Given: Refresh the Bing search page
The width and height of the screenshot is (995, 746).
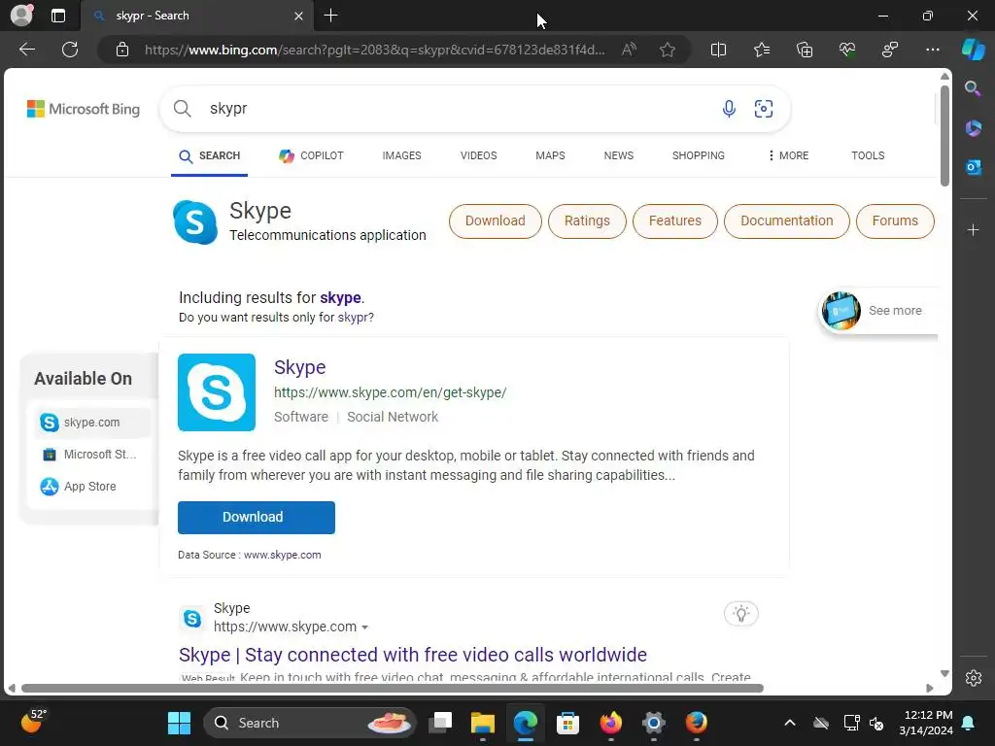Looking at the screenshot, I should click(70, 50).
